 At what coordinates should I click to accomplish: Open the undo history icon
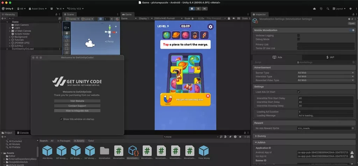point(321,9)
